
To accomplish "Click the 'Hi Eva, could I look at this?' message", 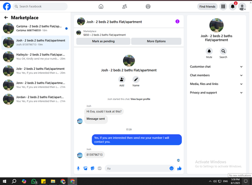I will (x=104, y=112).
